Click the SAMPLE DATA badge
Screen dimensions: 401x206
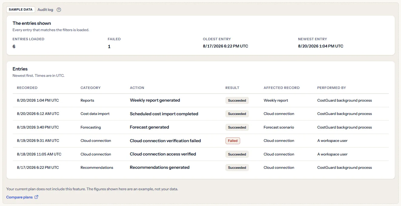click(x=21, y=10)
